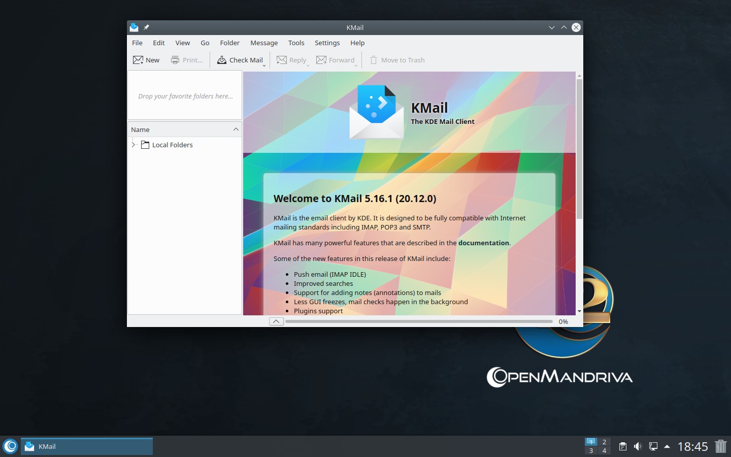The image size is (731, 457).
Task: Open the Settings menu
Action: coord(327,43)
